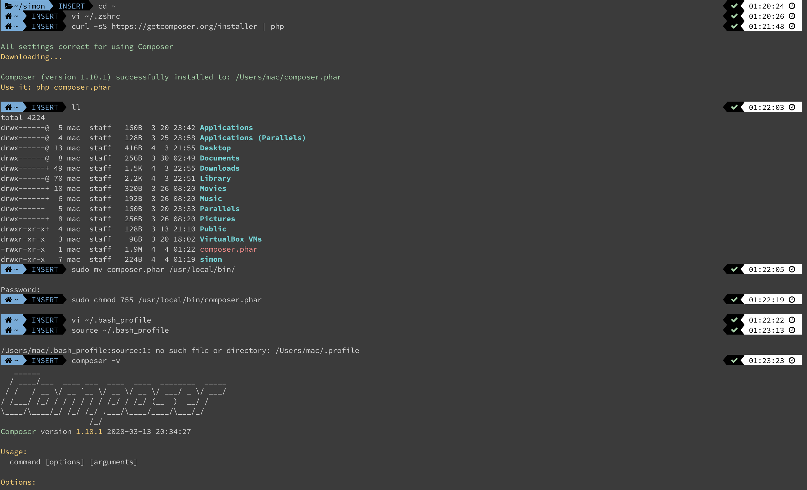Click the clock icon after 01:23:13

coord(792,330)
